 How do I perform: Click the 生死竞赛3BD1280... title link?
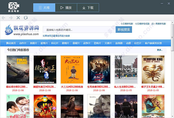99,87
